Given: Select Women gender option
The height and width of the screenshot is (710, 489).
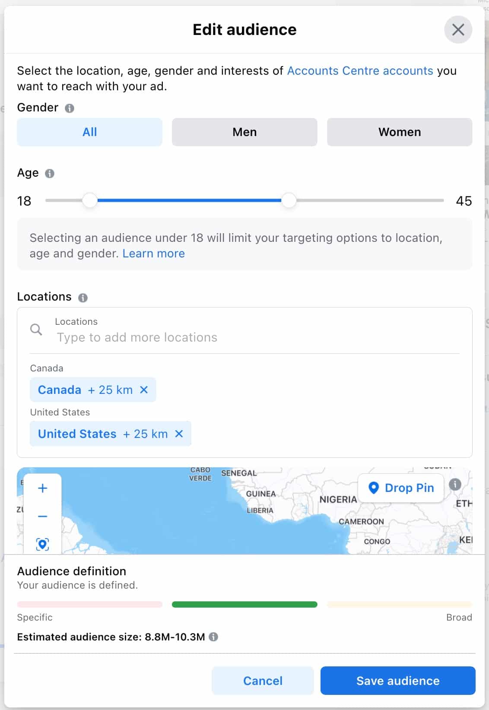Looking at the screenshot, I should [x=400, y=132].
